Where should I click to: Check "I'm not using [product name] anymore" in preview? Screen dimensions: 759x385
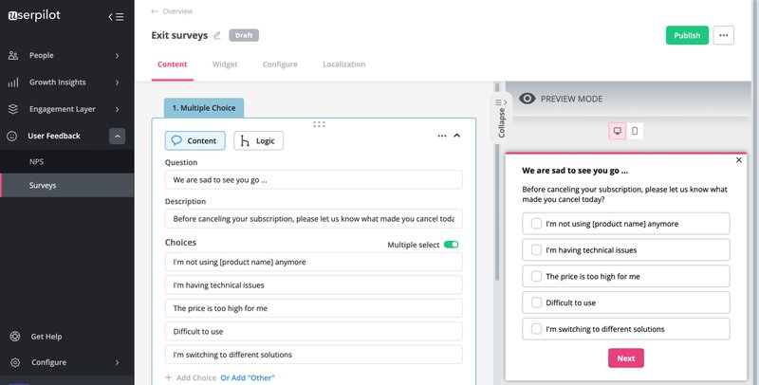(x=536, y=224)
